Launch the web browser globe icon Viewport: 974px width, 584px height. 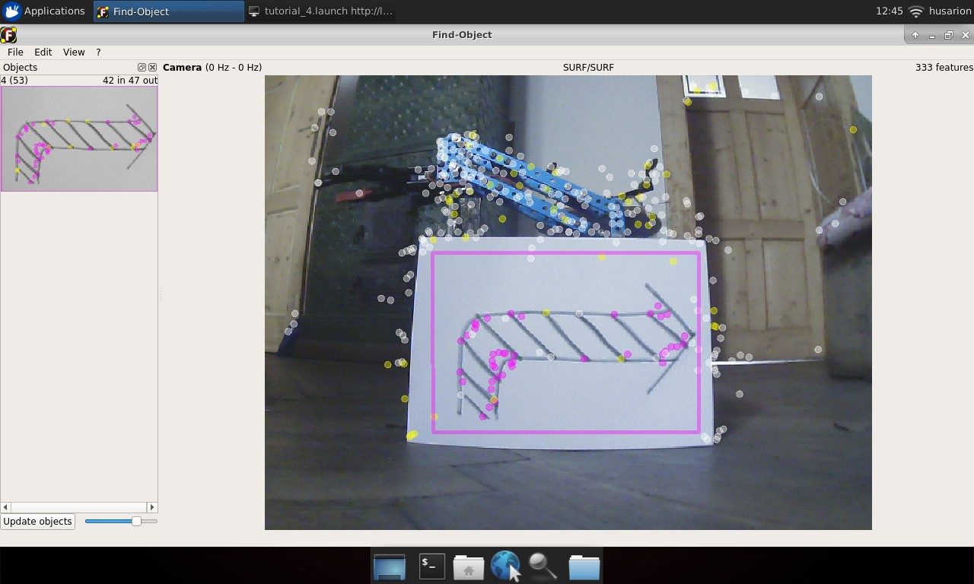[x=505, y=567]
